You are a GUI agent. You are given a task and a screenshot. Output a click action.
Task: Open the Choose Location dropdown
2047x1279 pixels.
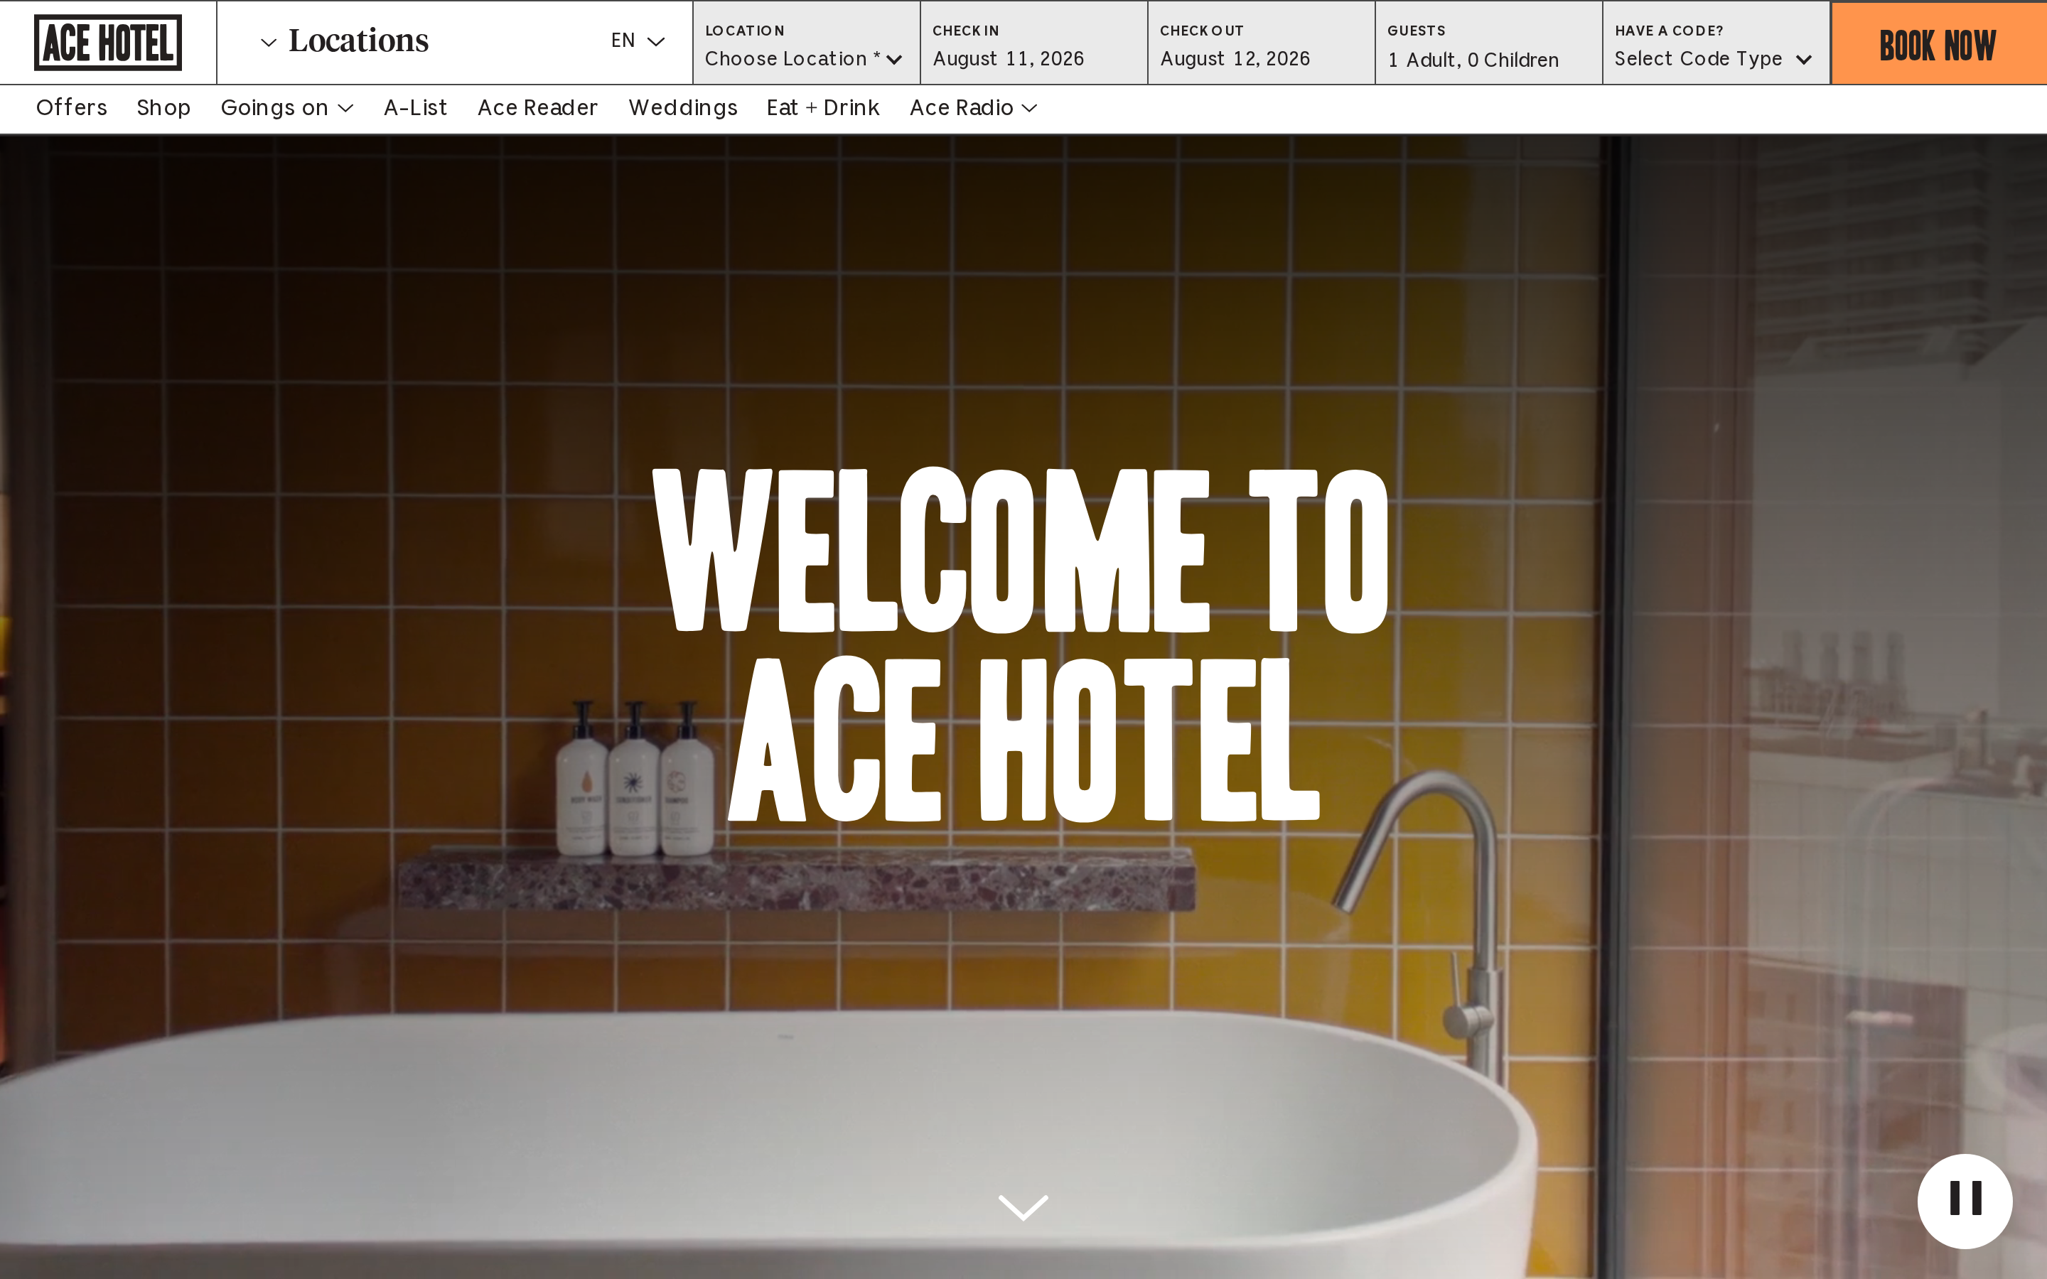(805, 58)
